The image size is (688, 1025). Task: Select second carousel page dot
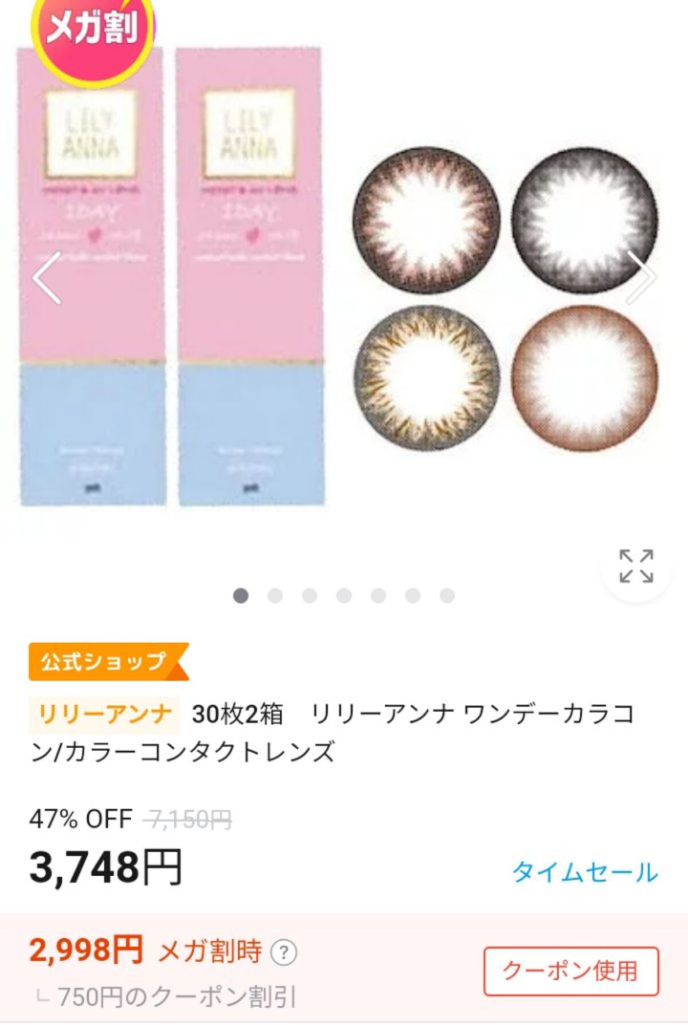click(275, 596)
